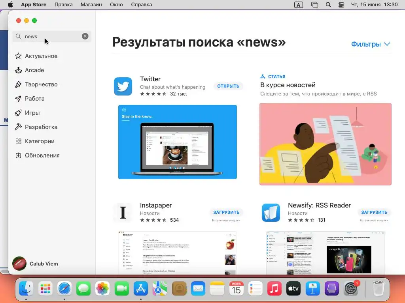Image resolution: width=405 pixels, height=303 pixels.
Task: Open Finder from the dock
Action: [x=26, y=288]
